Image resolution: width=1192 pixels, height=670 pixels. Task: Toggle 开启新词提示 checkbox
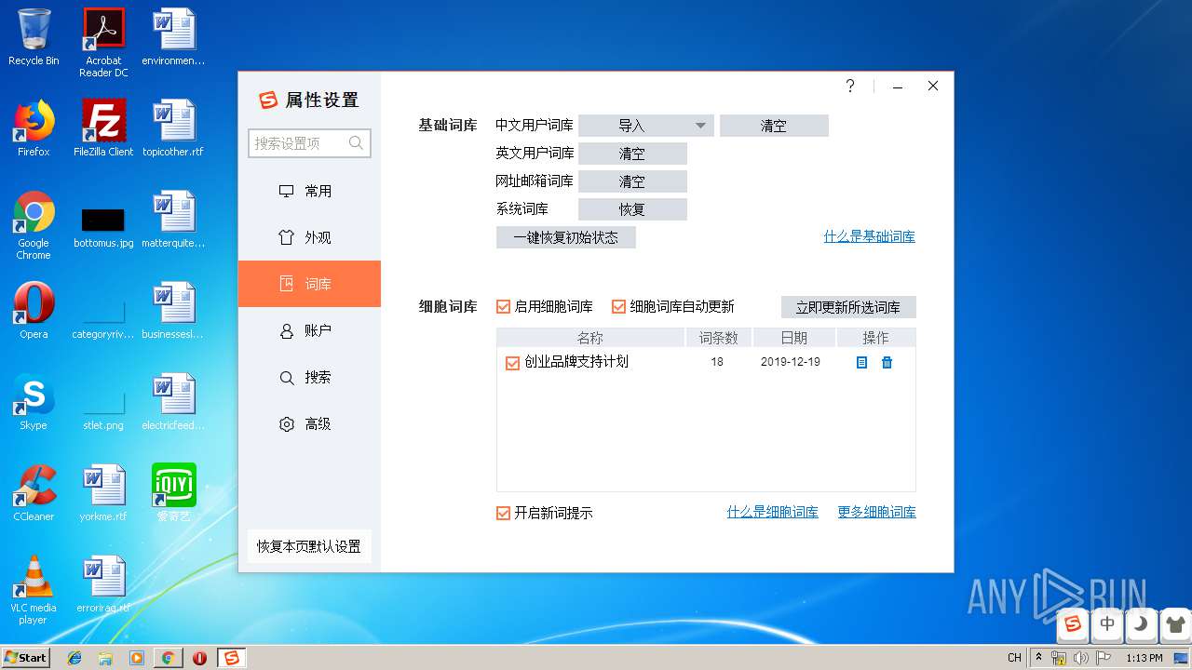504,513
